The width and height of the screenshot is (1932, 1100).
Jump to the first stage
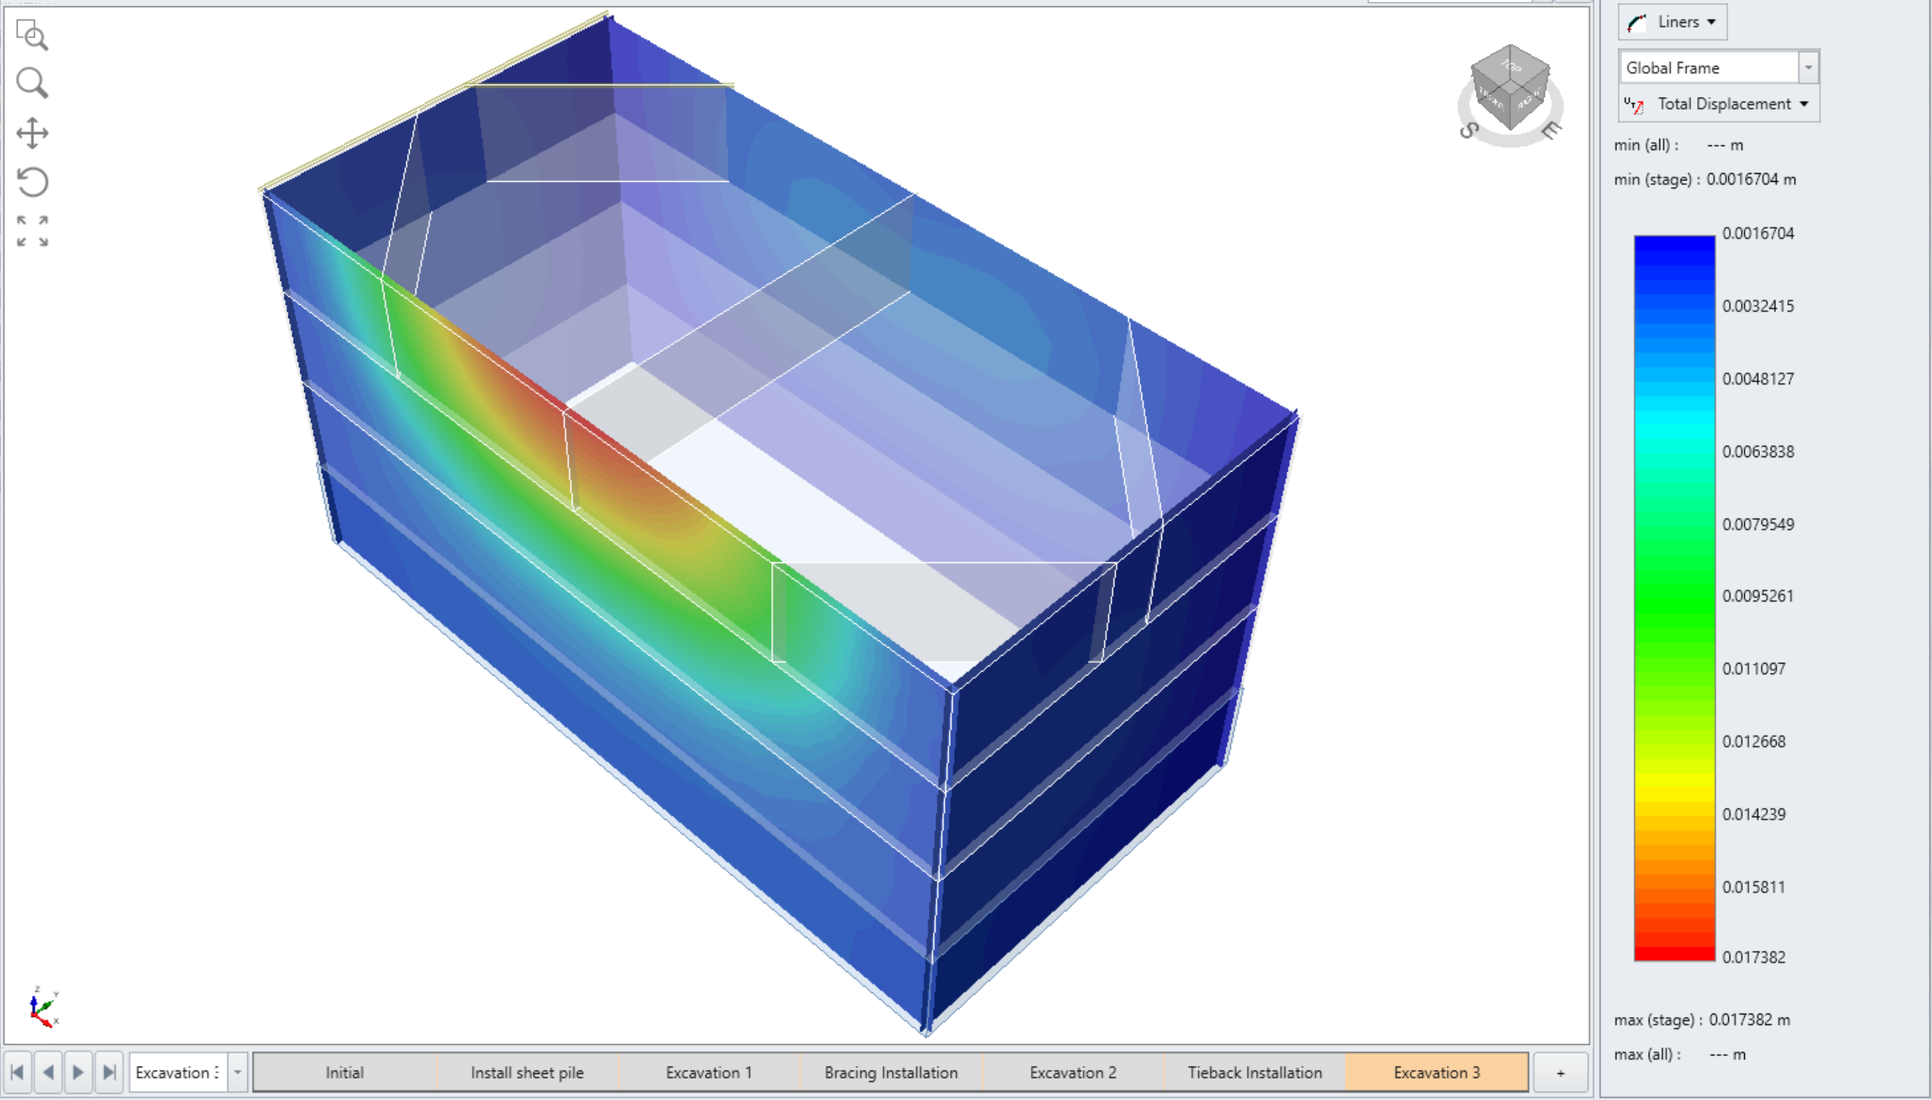click(x=18, y=1072)
